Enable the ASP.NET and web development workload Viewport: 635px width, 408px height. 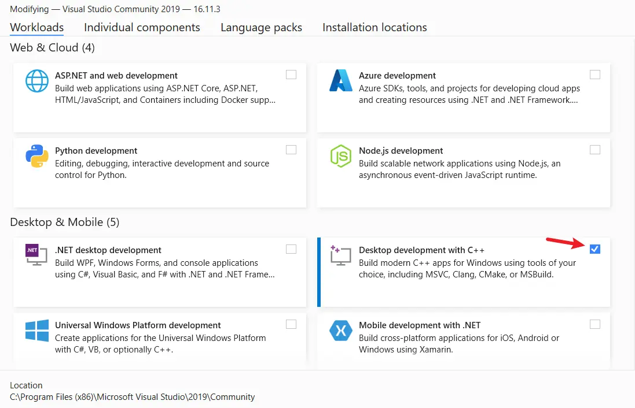coord(291,75)
